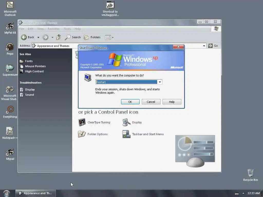Image resolution: width=263 pixels, height=197 pixels.
Task: Click the Back arrow in Explorer toolbar
Action: pyautogui.click(x=28, y=37)
